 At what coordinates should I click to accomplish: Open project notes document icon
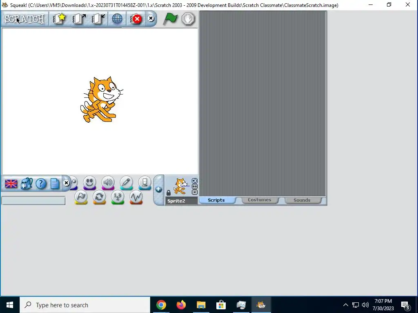pos(55,184)
